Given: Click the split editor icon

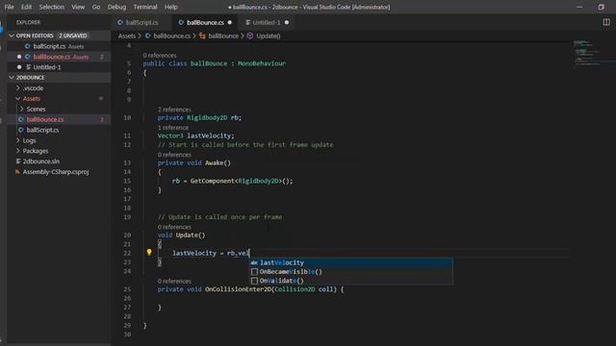Looking at the screenshot, I should [x=606, y=22].
